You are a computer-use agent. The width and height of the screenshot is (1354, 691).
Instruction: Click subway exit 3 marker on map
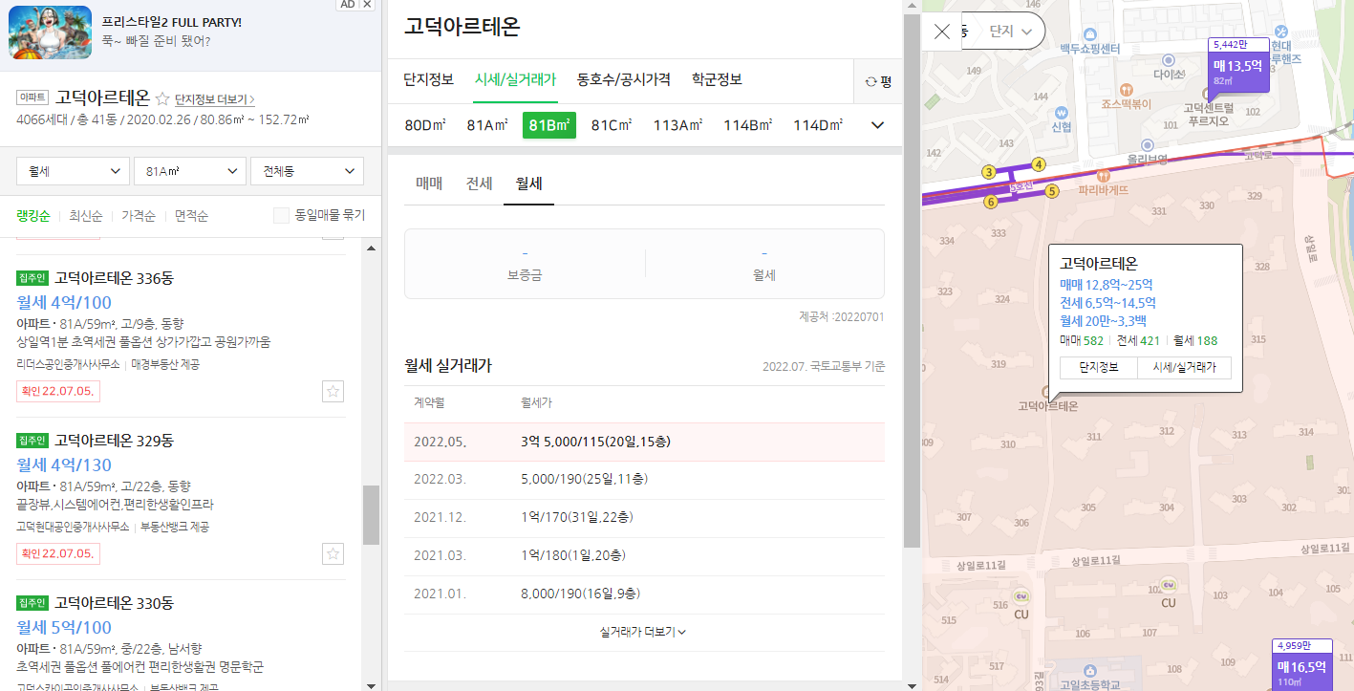click(x=989, y=172)
